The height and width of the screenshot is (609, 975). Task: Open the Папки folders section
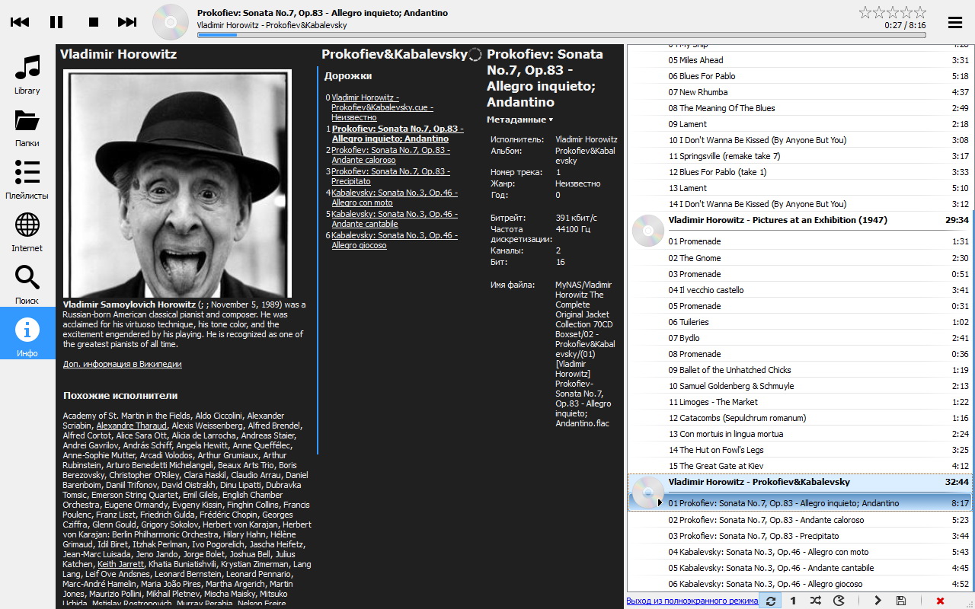pyautogui.click(x=27, y=127)
